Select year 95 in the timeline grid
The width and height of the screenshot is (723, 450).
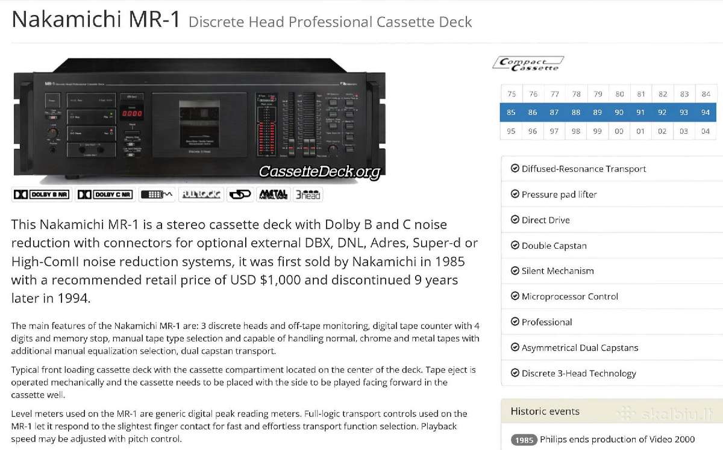512,131
